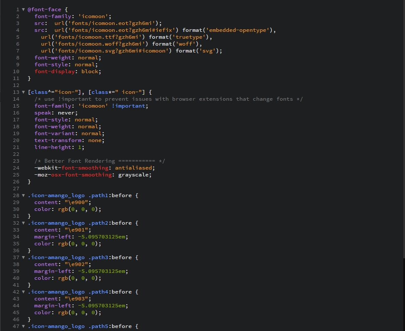The width and height of the screenshot is (405, 331).
Task: Click 'fonts/icomoon.ttf?gzh6mi' url on line 5
Action: tap(98, 37)
